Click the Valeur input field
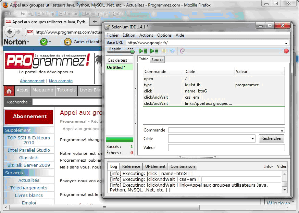 tap(226, 148)
